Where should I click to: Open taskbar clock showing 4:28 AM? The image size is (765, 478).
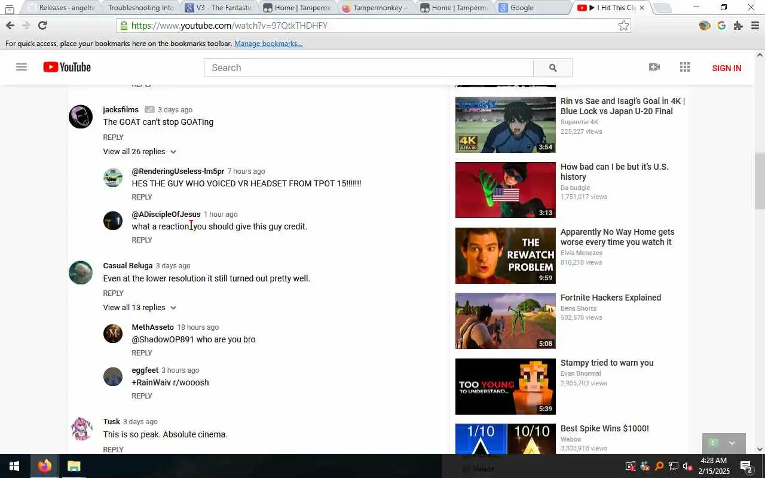point(714,466)
